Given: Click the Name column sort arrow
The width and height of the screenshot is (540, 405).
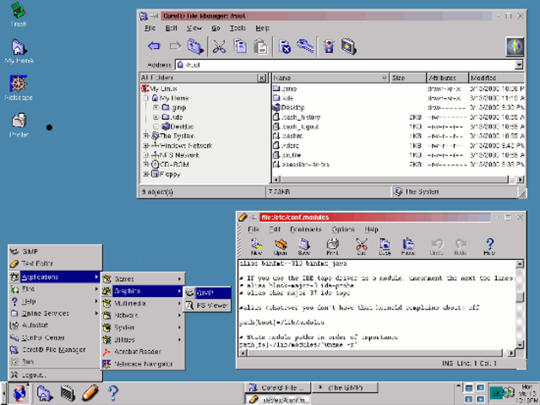Looking at the screenshot, I should [x=385, y=78].
